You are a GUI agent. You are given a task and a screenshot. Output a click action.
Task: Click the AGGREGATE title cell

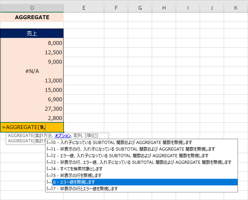pos(32,17)
